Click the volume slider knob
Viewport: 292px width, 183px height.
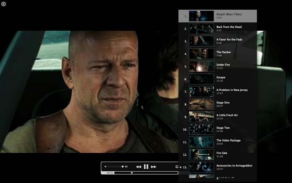pos(123,166)
